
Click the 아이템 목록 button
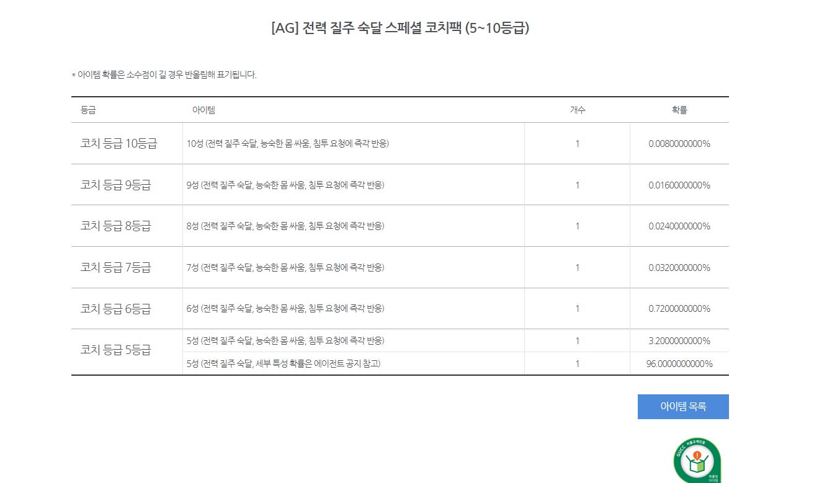point(683,407)
